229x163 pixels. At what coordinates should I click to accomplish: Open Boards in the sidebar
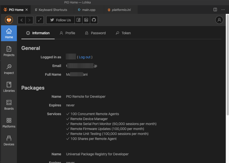[9, 105]
